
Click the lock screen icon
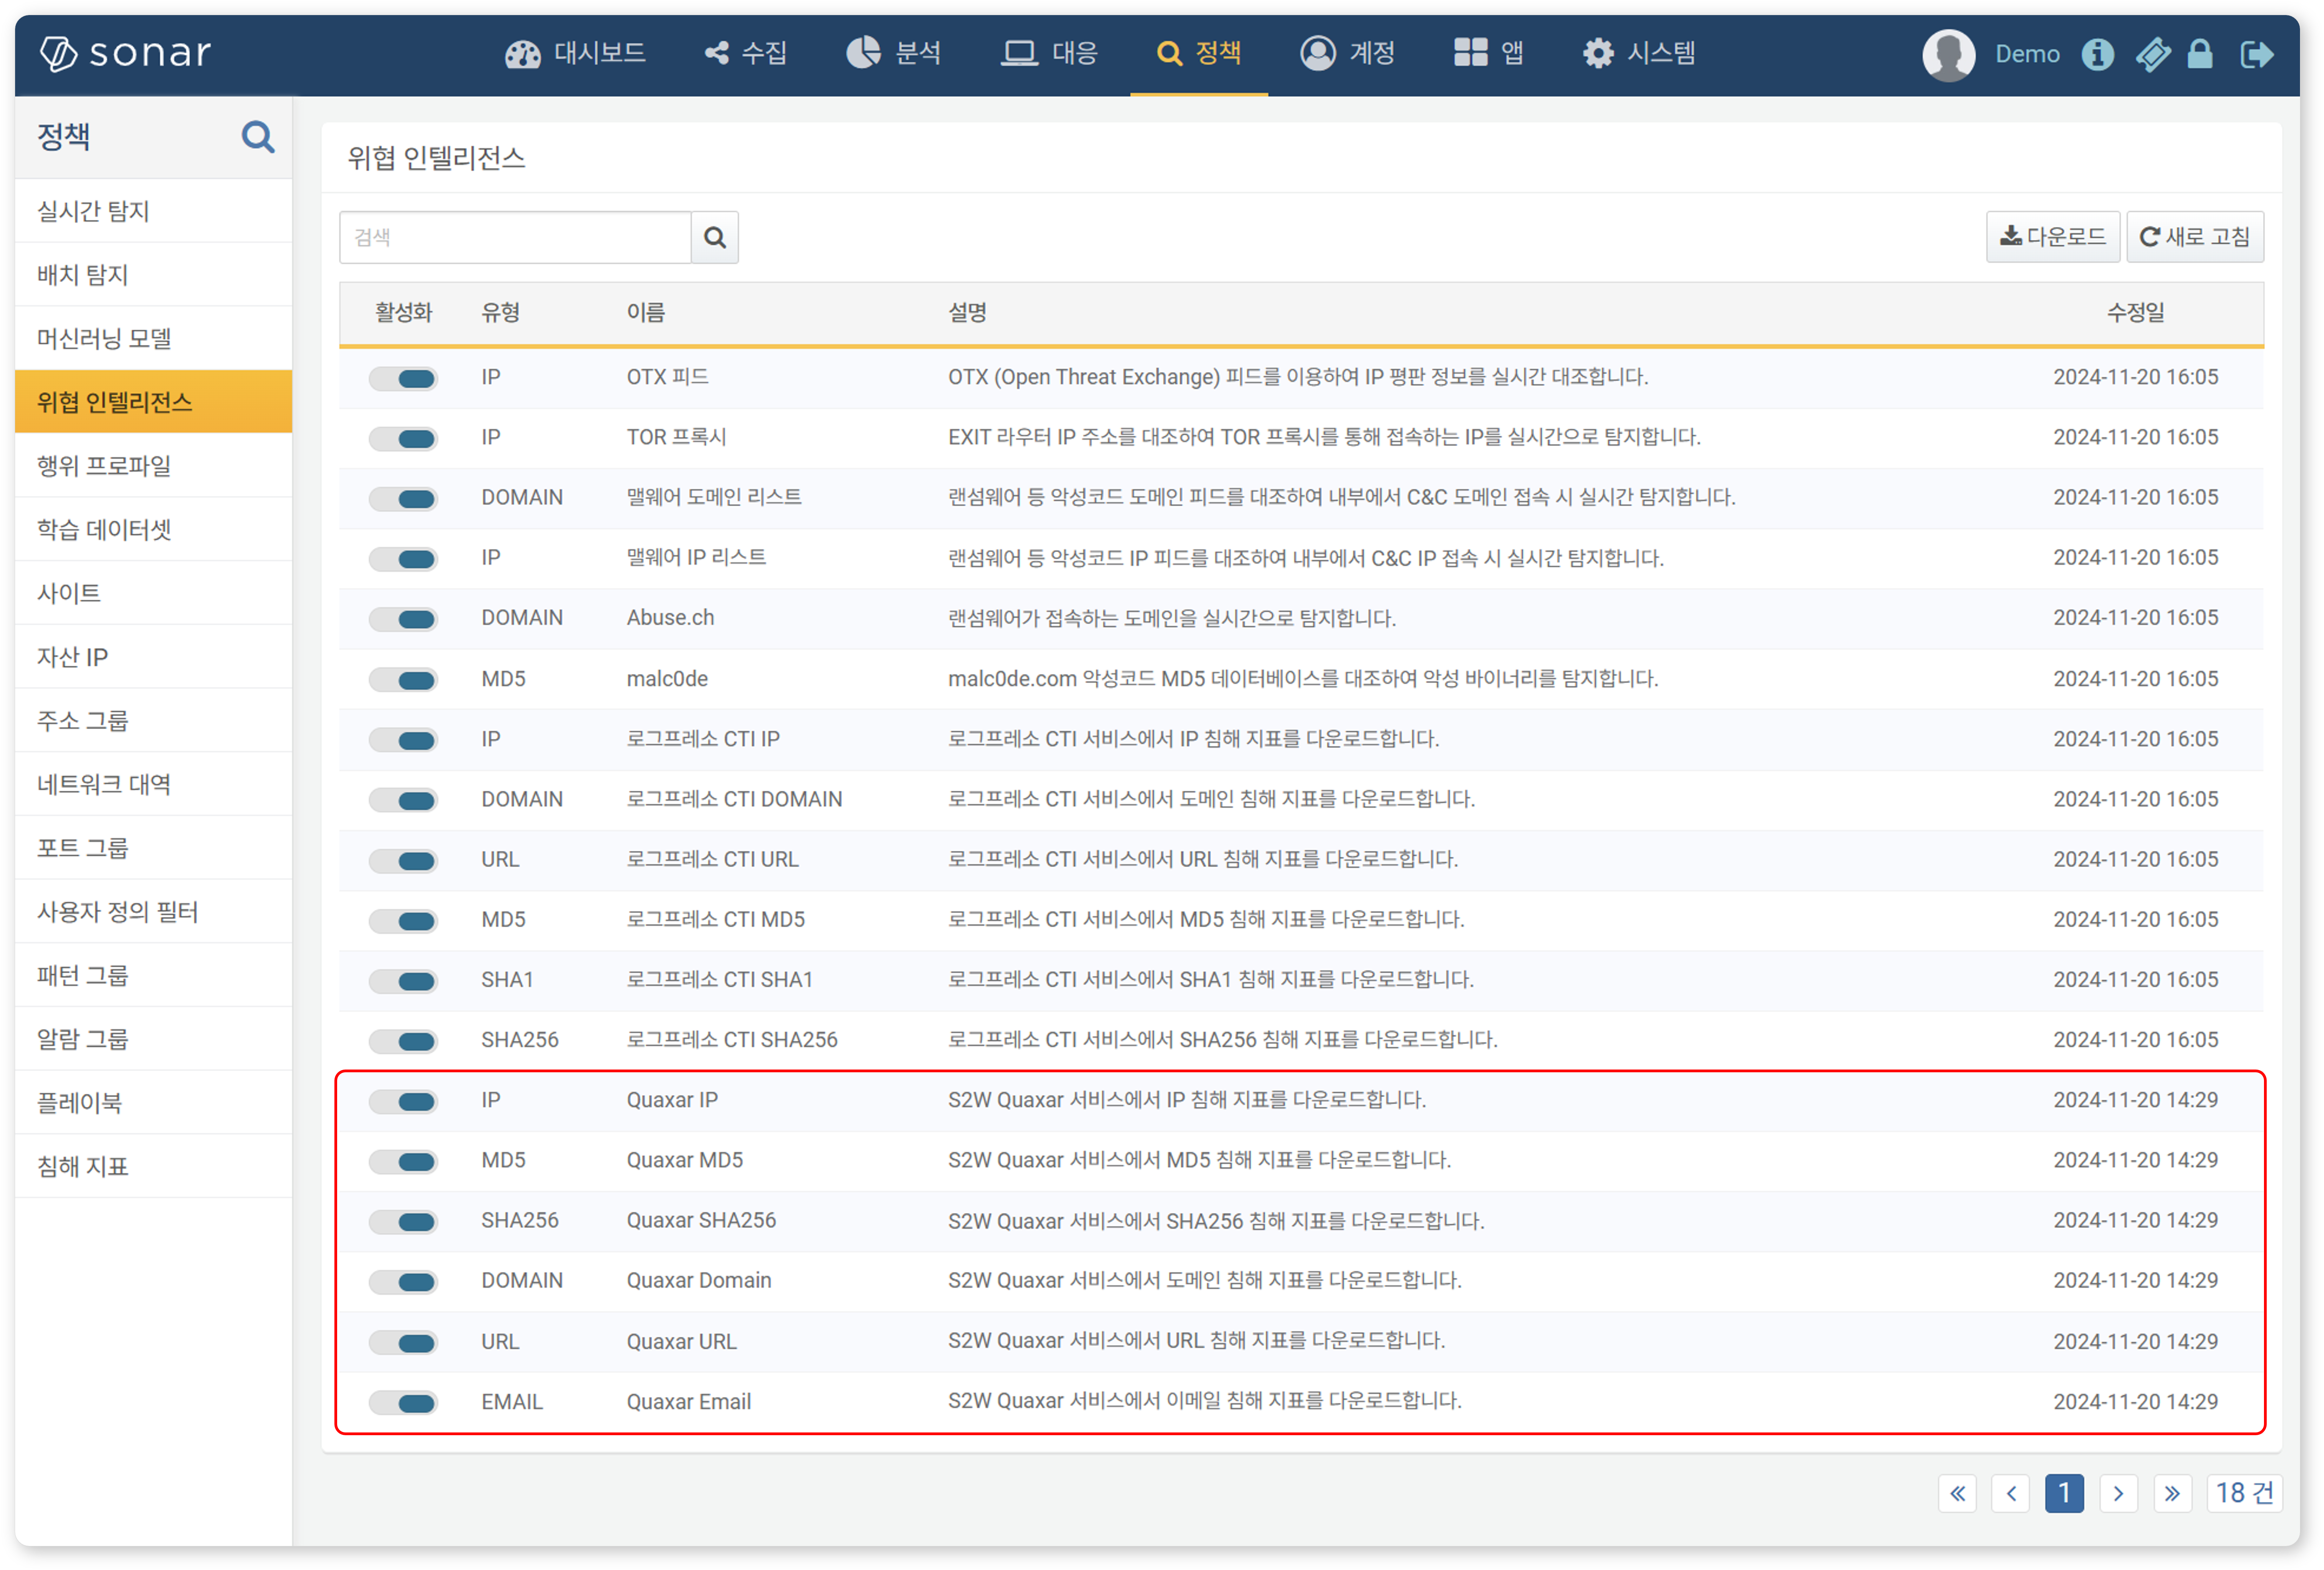[x=2200, y=54]
